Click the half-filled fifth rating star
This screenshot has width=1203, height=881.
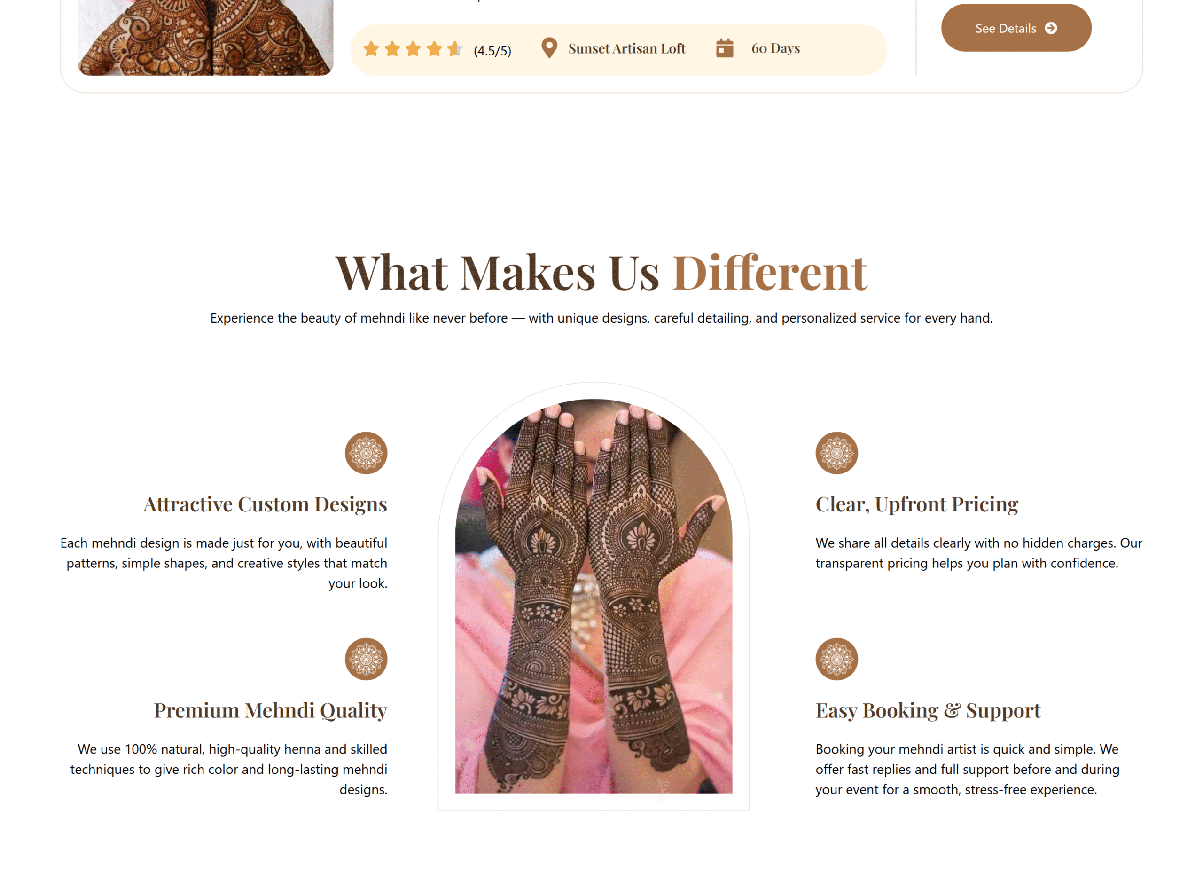(x=455, y=49)
